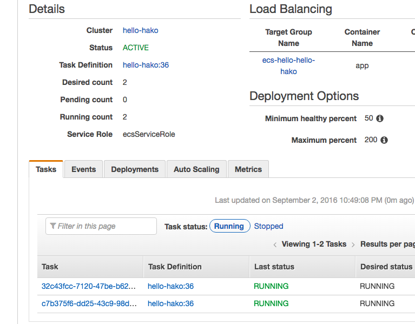Click the Container Name header
Image resolution: width=415 pixels, height=324 pixels.
(x=362, y=37)
